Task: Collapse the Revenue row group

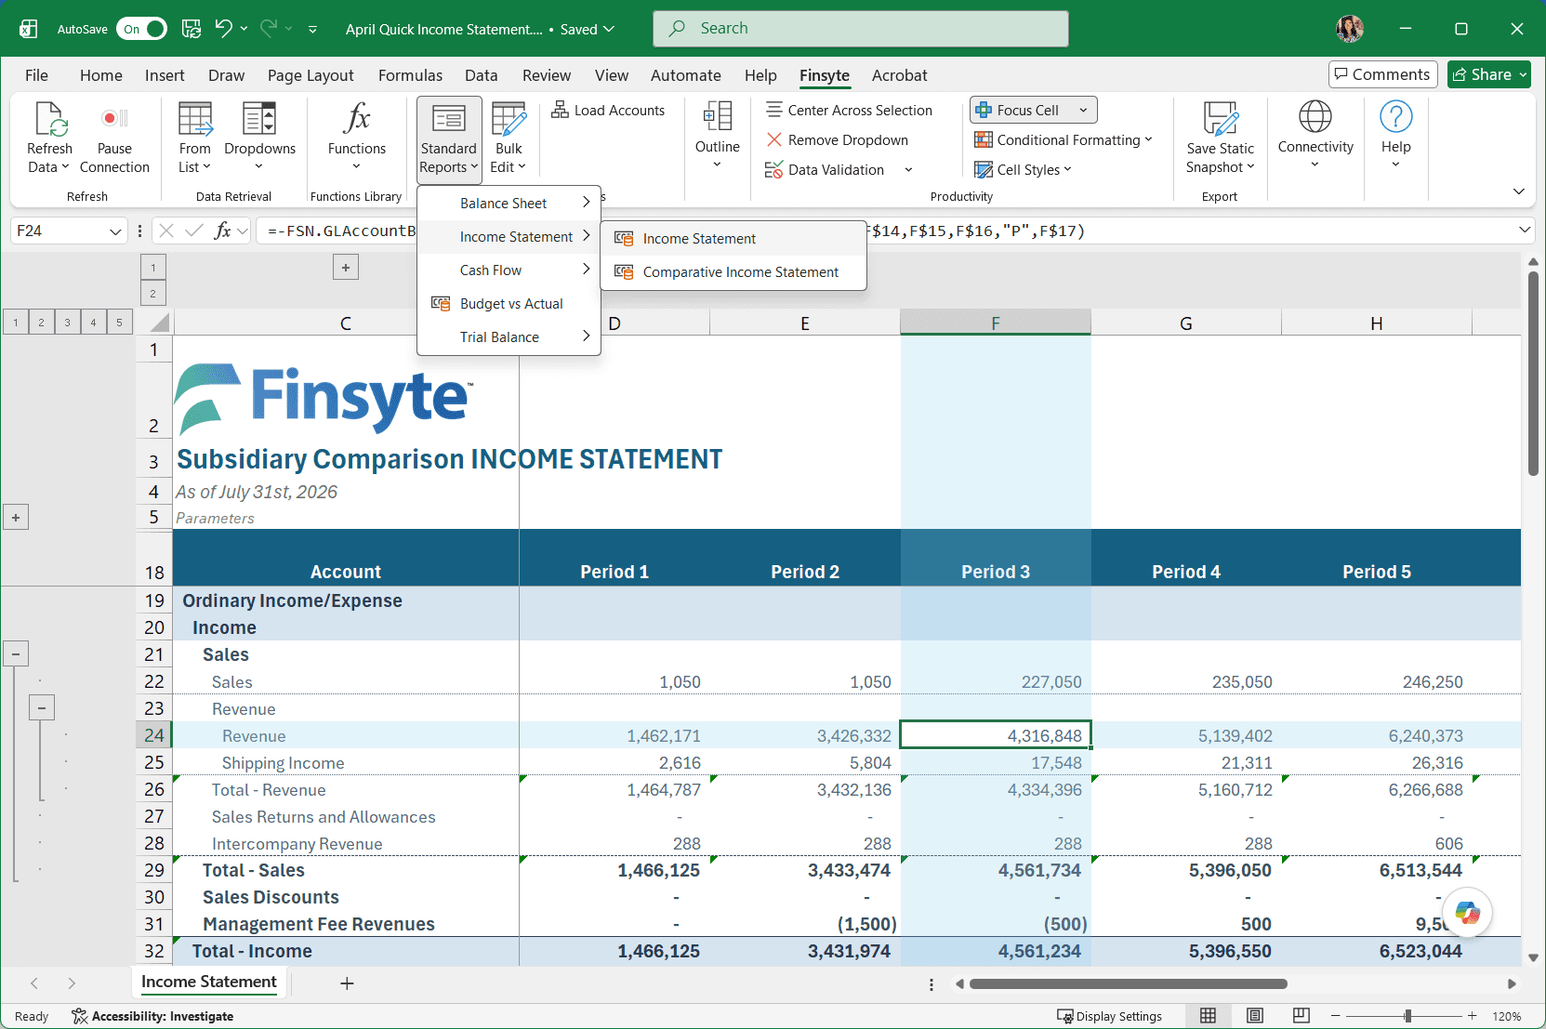Action: pos(41,708)
